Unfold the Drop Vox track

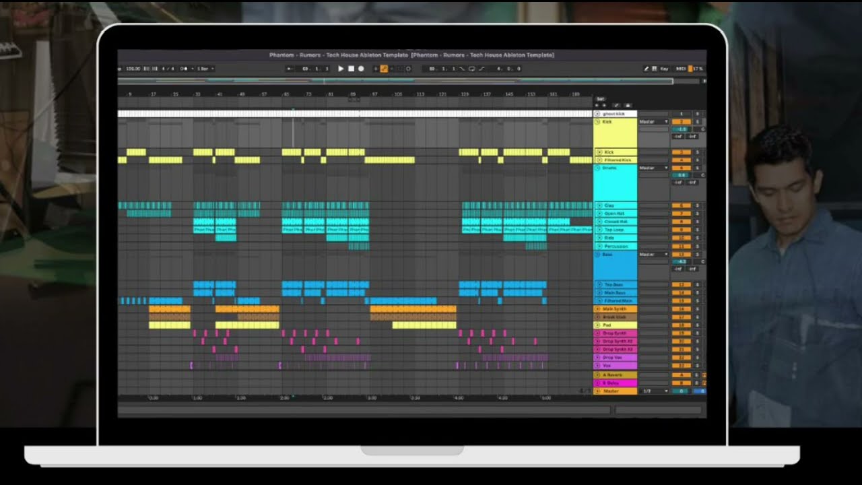pyautogui.click(x=597, y=357)
